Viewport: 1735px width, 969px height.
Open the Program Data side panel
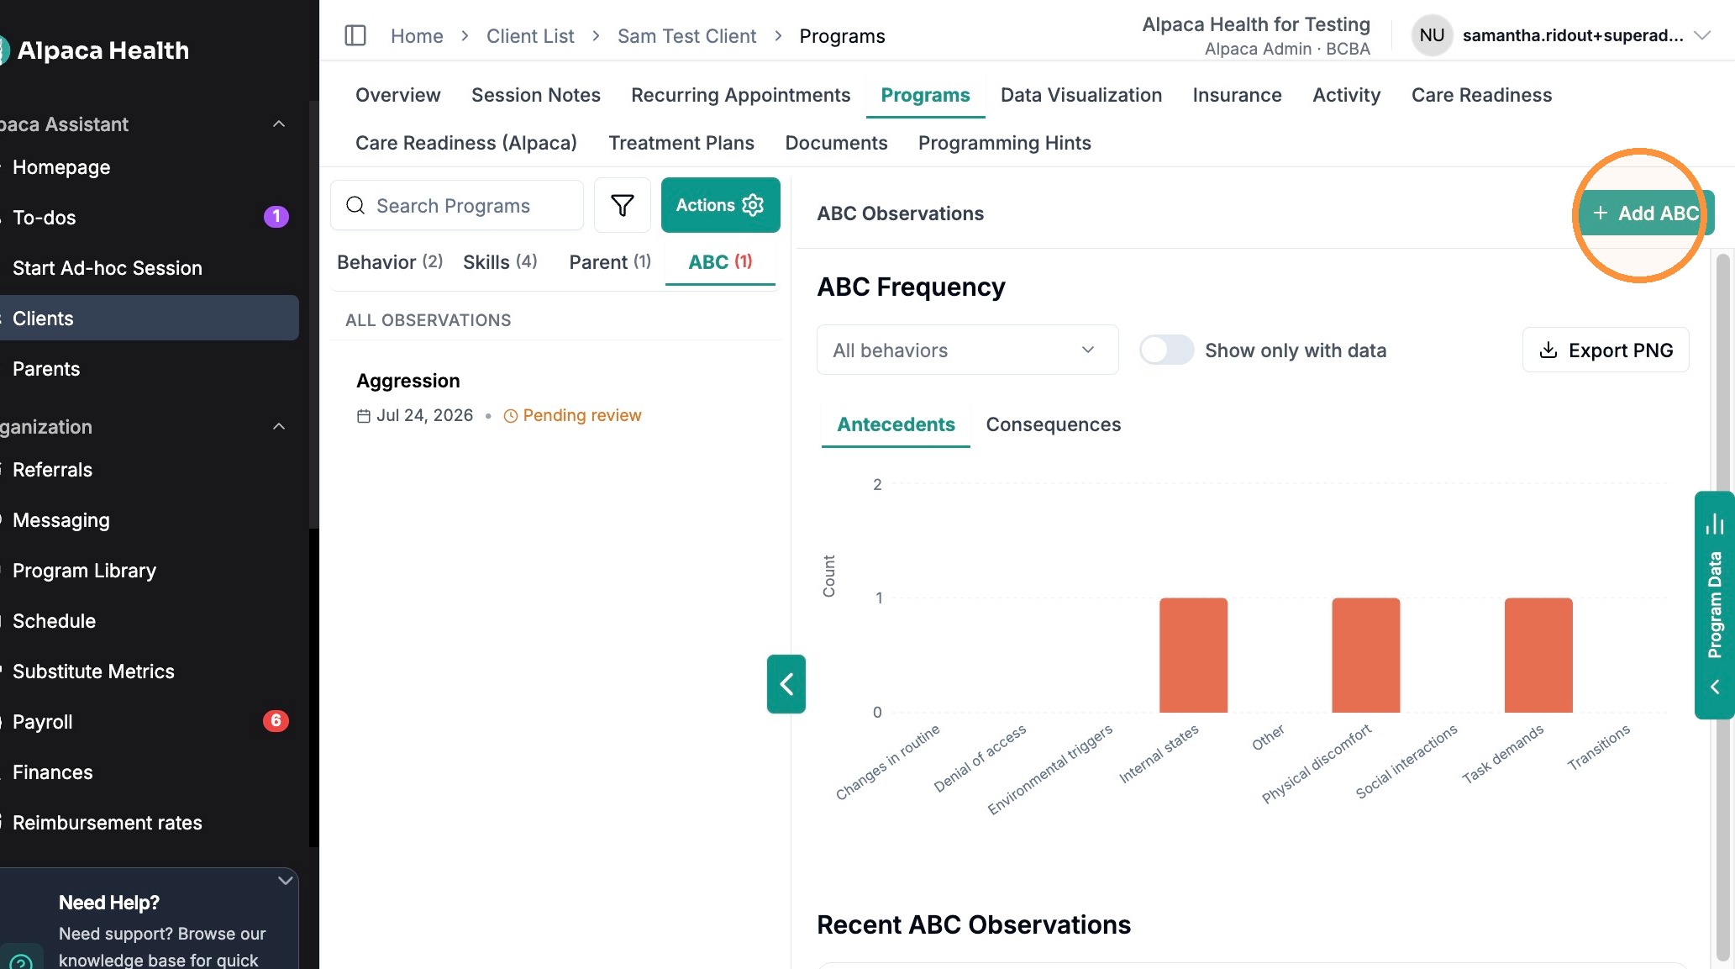coord(1715,605)
